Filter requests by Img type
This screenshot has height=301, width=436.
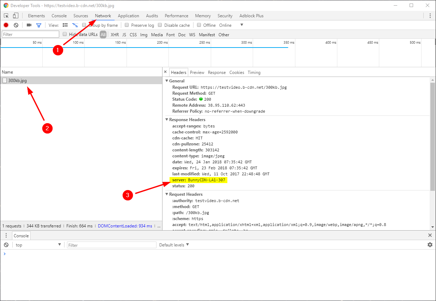[x=144, y=35]
